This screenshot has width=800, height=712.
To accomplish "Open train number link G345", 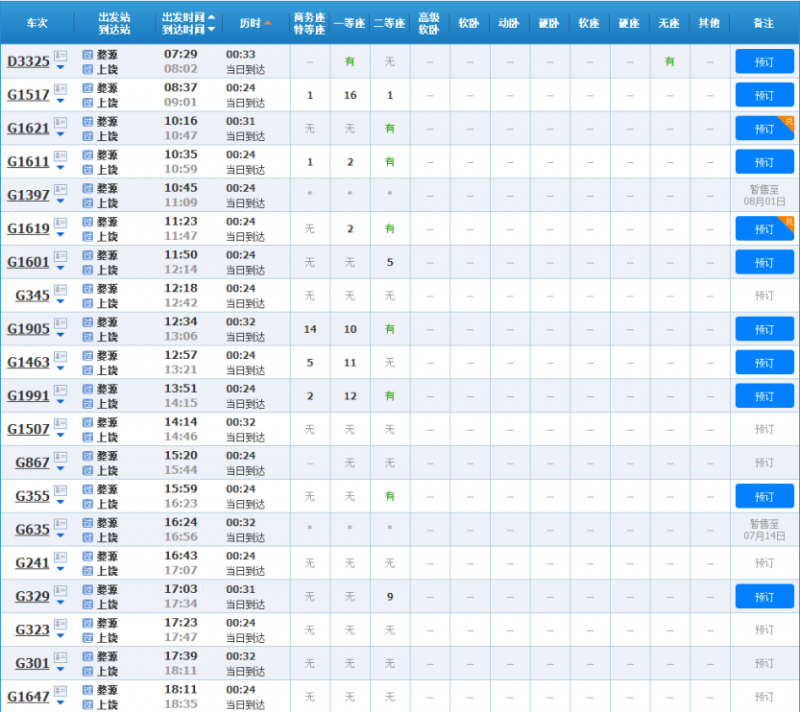I will pyautogui.click(x=32, y=296).
